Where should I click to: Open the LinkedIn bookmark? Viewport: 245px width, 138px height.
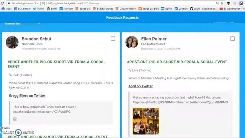tap(181, 9)
